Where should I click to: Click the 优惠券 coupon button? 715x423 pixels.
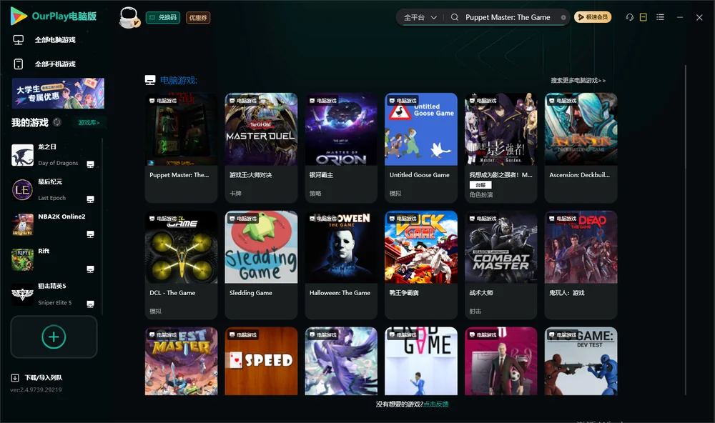click(198, 17)
